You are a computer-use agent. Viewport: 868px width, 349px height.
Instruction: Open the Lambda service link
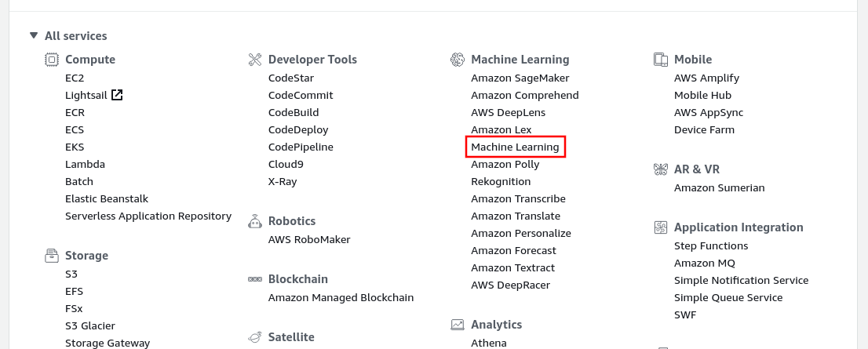pyautogui.click(x=85, y=165)
